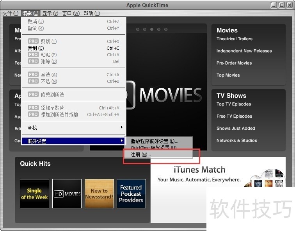Open the 窗口 (Window) menu
295x231 pixels.
coord(71,13)
